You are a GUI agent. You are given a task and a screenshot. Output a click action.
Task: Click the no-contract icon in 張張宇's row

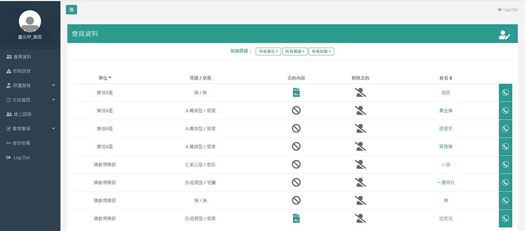pos(296,128)
